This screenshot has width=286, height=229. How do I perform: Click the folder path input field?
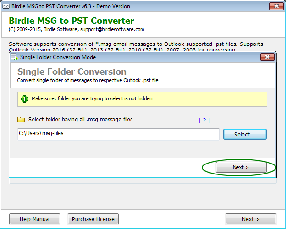(118, 134)
